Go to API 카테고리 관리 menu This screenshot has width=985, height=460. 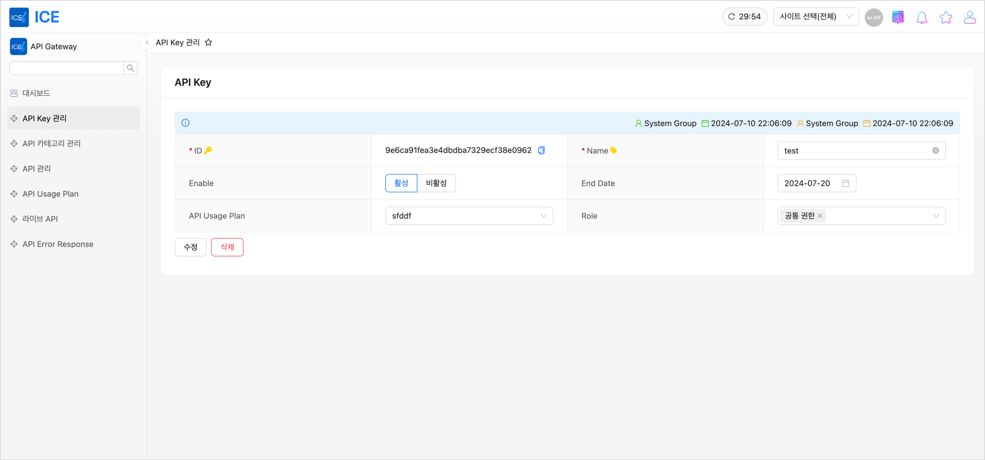(x=52, y=144)
